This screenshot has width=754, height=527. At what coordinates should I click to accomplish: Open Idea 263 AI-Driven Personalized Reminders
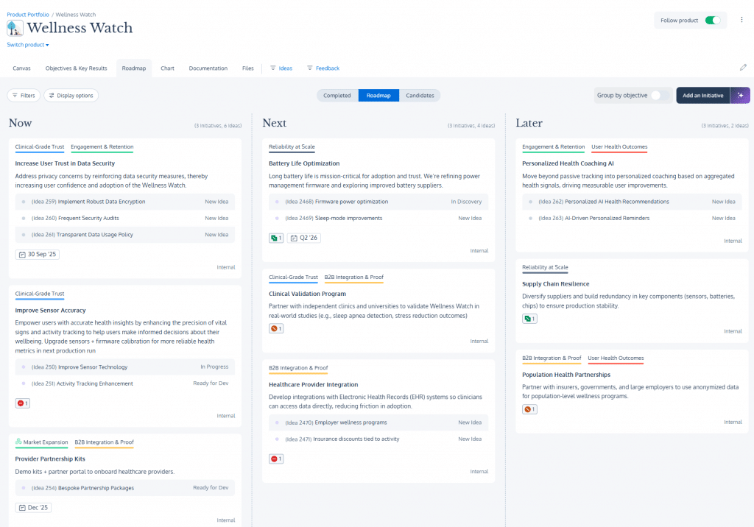pyautogui.click(x=632, y=219)
